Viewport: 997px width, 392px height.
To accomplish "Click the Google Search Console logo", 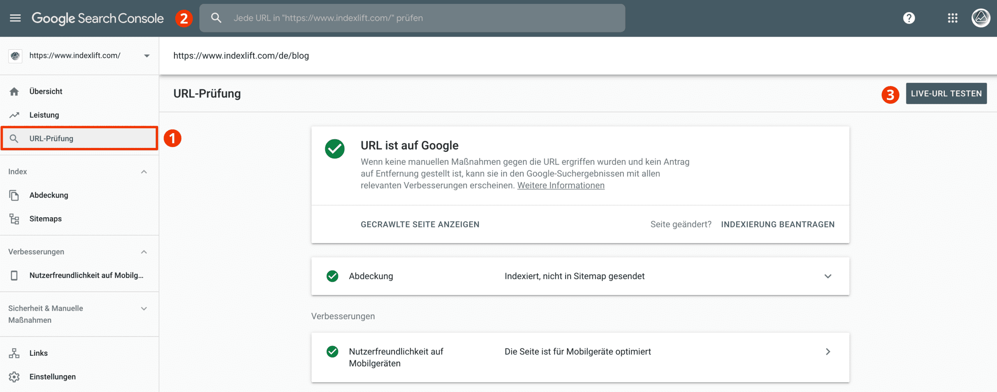I will point(98,18).
